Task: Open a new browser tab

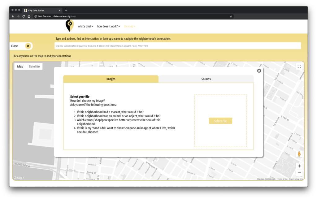Action: [66, 10]
